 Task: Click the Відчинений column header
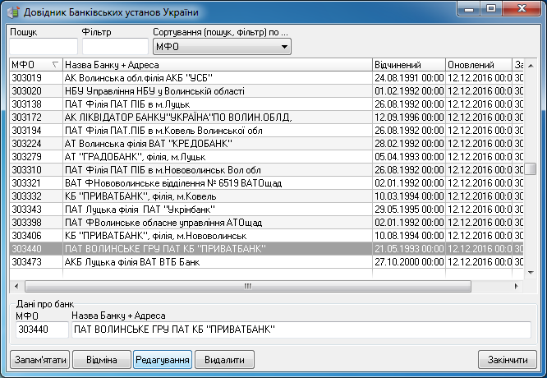[408, 64]
